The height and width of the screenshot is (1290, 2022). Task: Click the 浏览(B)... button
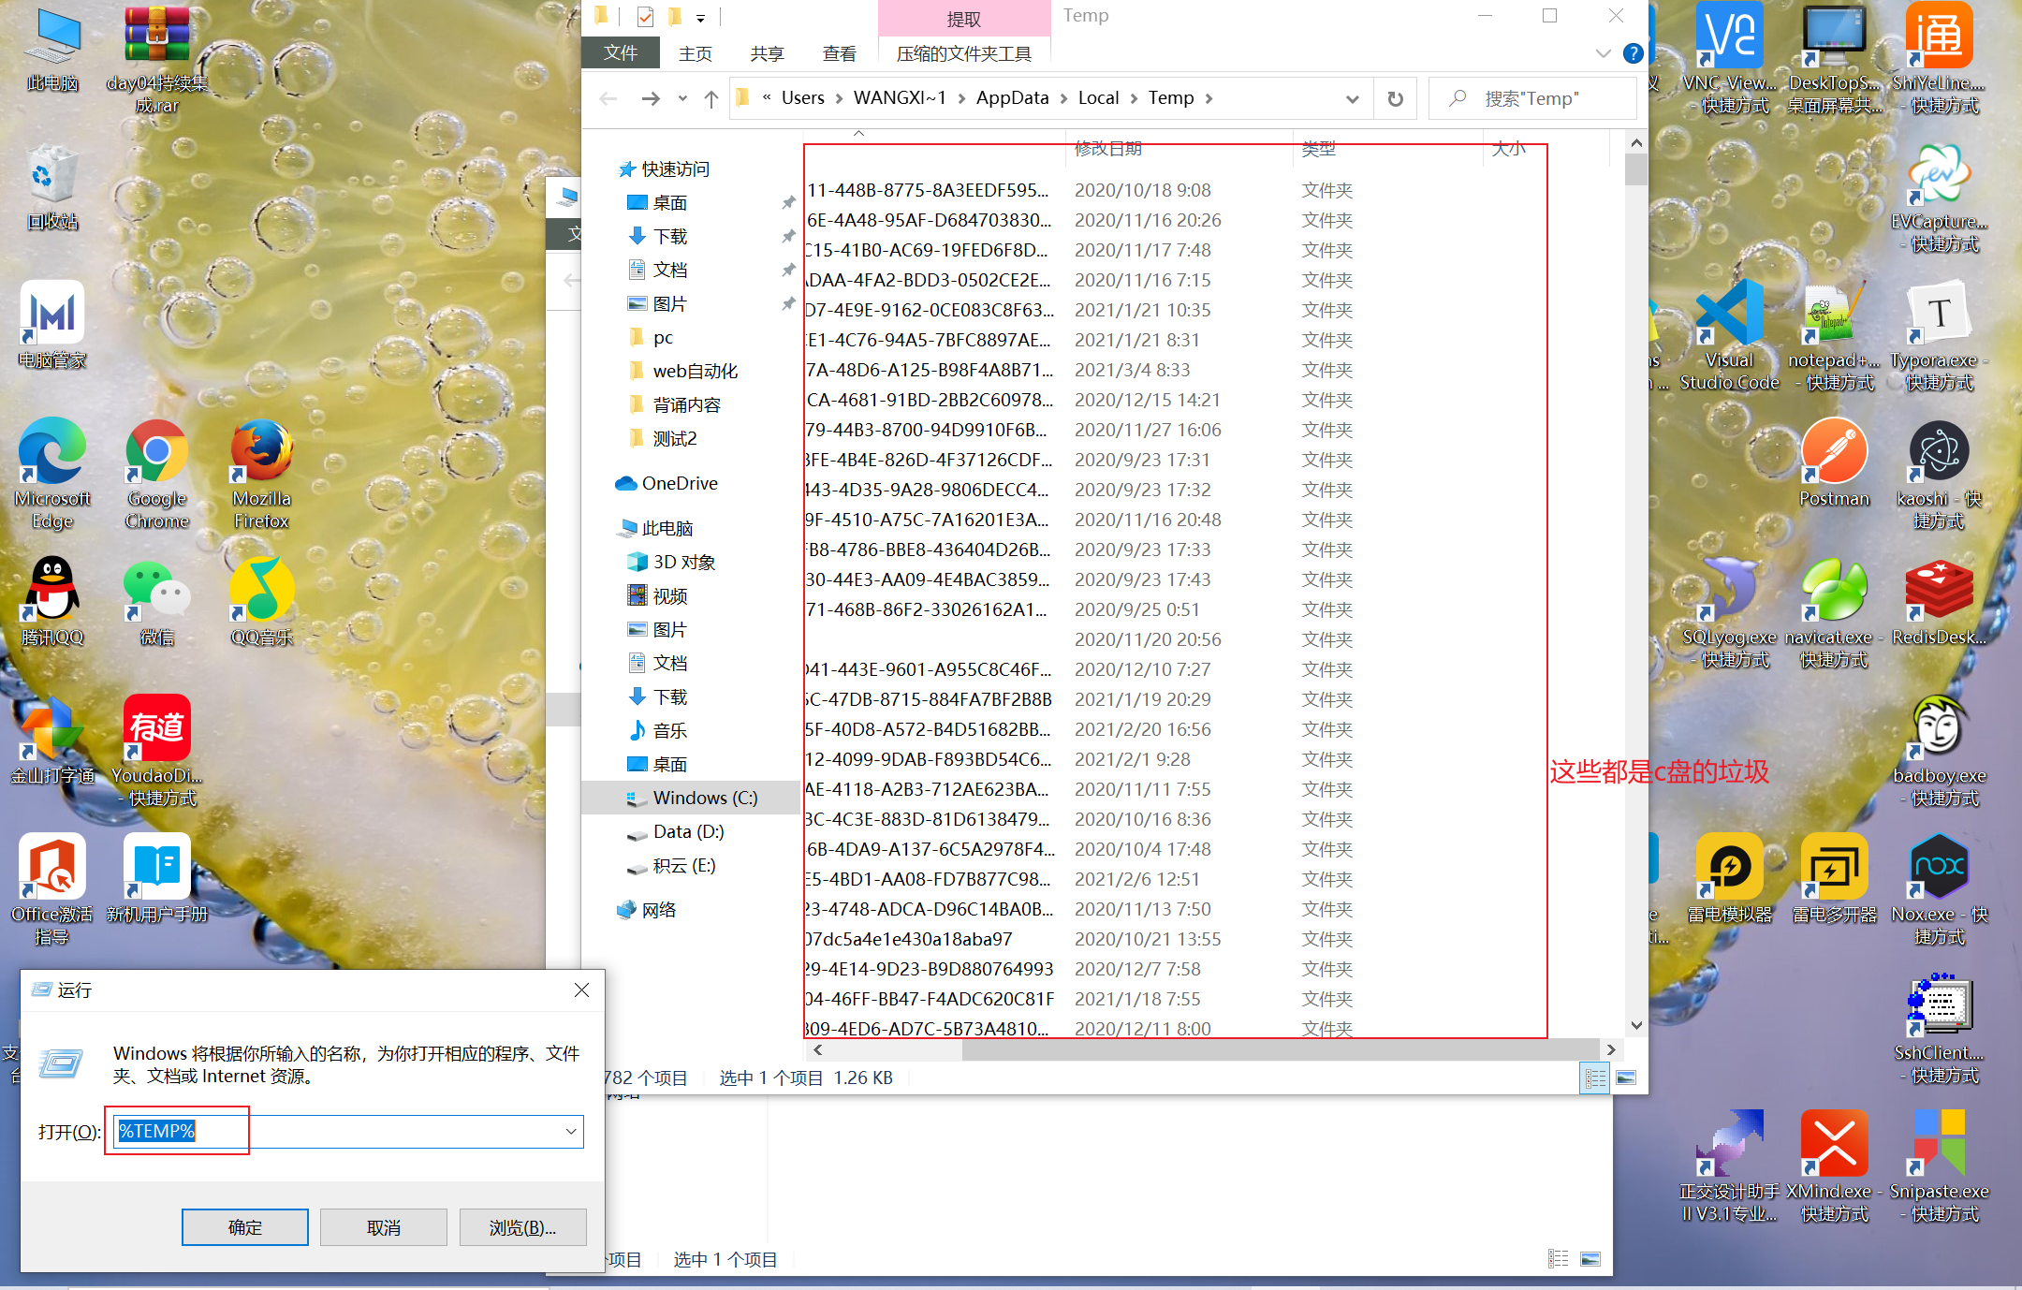pyautogui.click(x=522, y=1226)
